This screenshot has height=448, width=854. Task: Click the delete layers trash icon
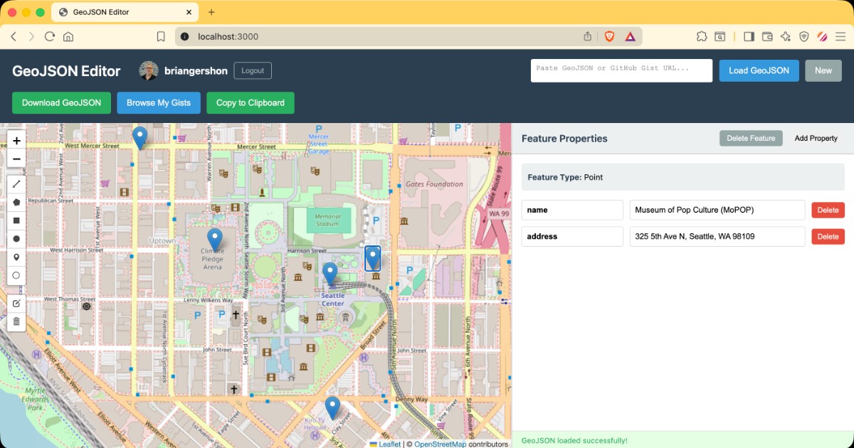click(x=16, y=321)
